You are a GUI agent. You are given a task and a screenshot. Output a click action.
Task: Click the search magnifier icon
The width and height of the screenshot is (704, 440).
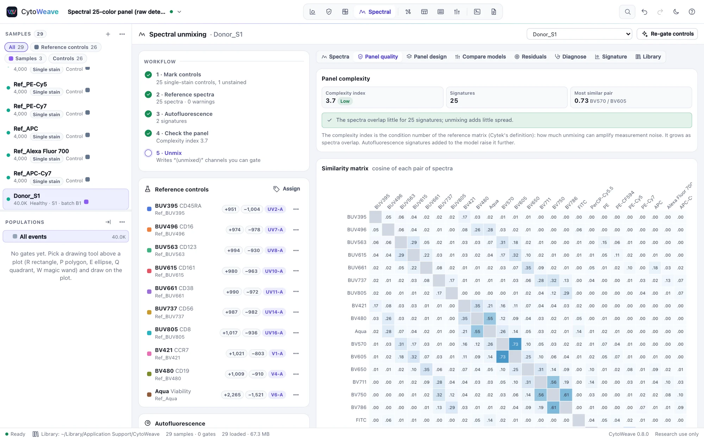[627, 12]
